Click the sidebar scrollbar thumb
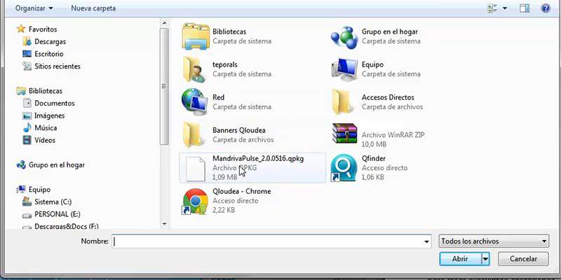Screen dimensions: 561x280 pyautogui.click(x=164, y=86)
